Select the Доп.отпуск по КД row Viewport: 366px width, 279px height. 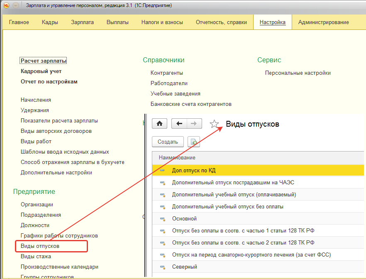[194, 170]
